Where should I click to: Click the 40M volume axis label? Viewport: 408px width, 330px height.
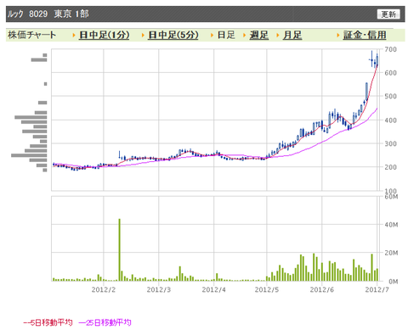click(391, 225)
